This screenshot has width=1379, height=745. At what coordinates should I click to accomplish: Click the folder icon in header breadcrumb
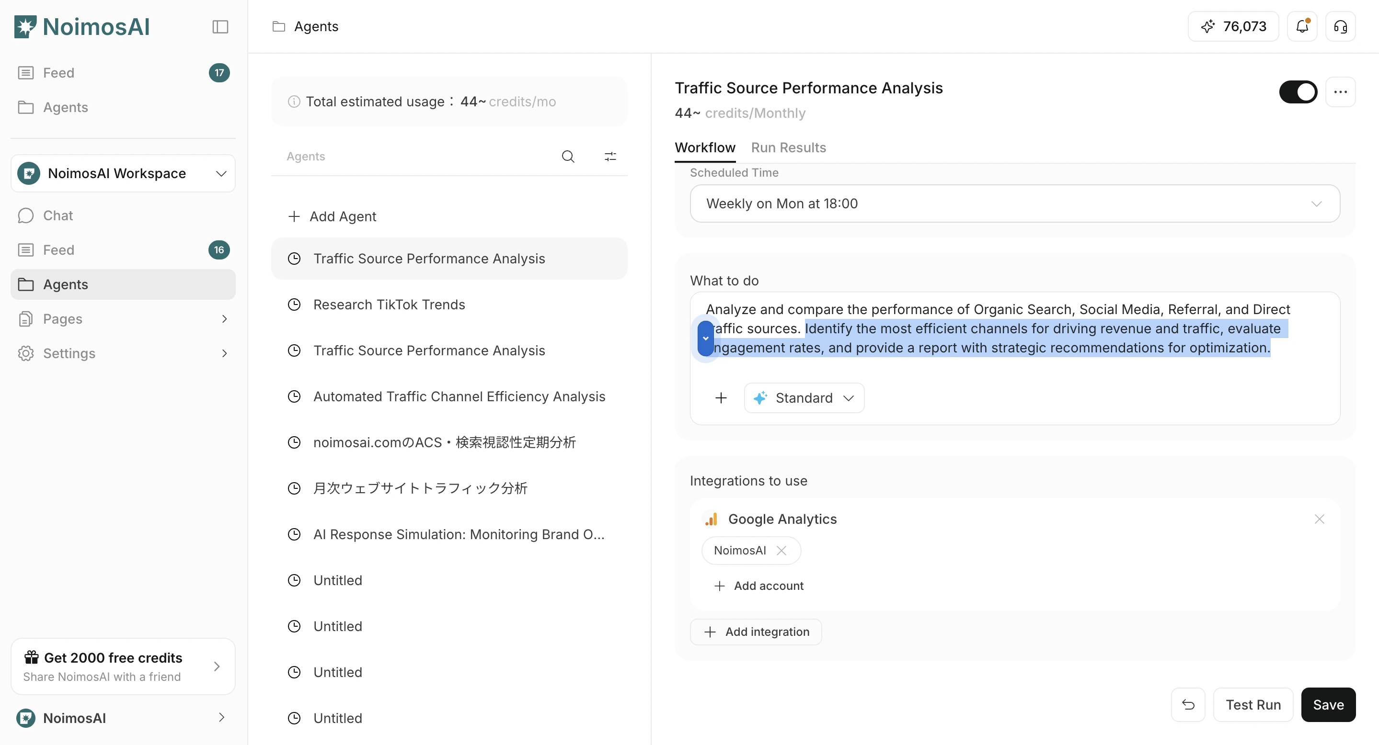coord(278,26)
